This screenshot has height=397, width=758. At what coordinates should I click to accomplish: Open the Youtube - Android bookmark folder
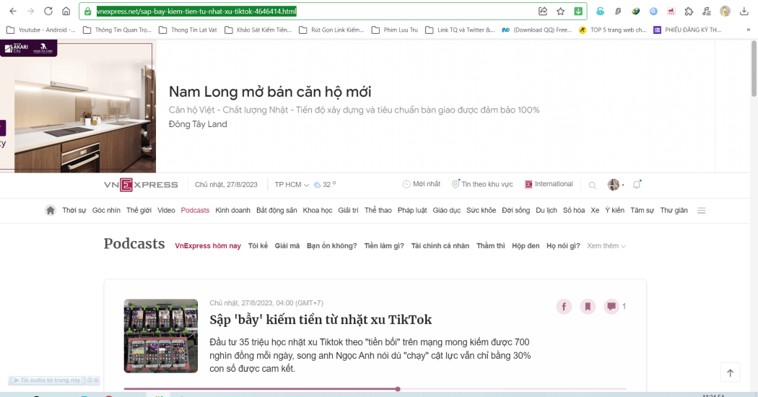[41, 30]
